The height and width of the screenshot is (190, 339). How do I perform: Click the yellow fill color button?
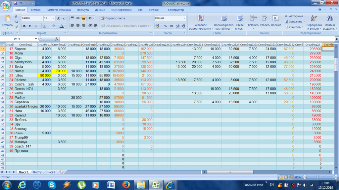(x=53, y=26)
